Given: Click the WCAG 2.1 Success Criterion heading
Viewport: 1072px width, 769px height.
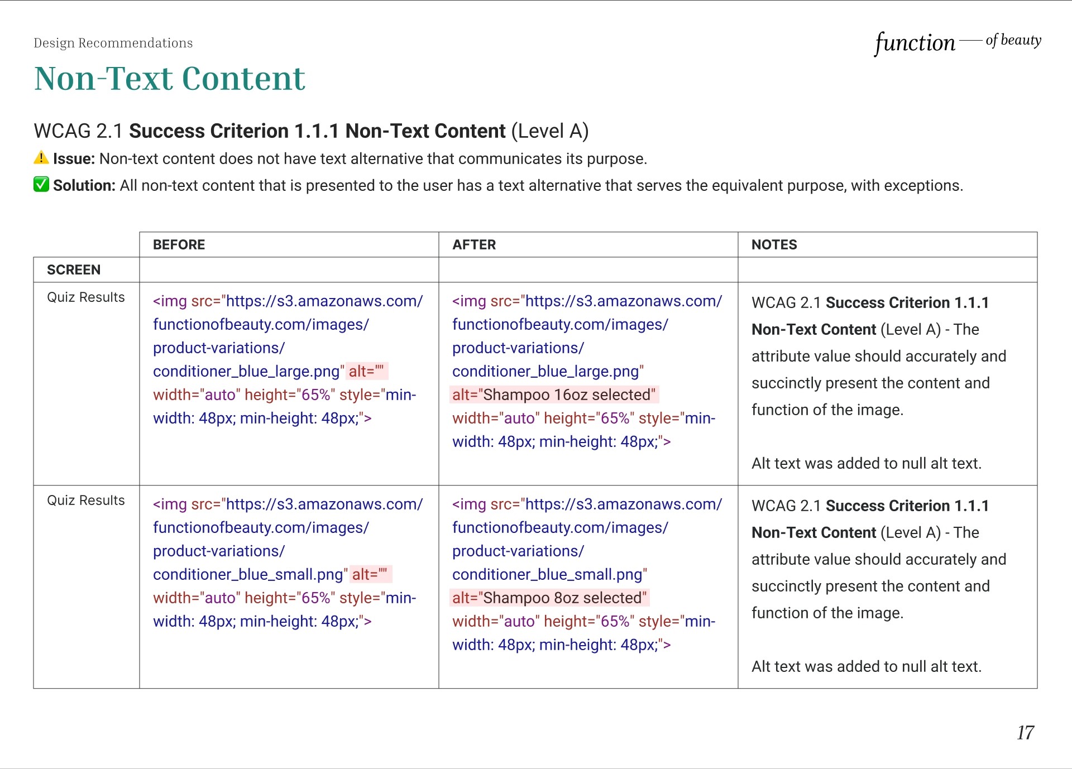Looking at the screenshot, I should (x=311, y=131).
